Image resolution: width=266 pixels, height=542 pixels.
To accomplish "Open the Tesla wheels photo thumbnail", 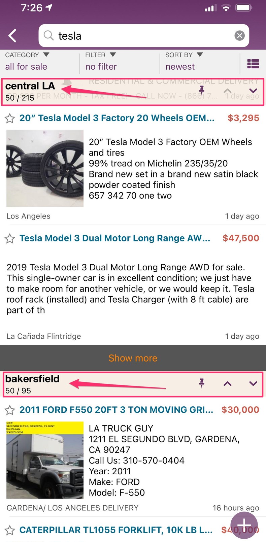I will 45,168.
